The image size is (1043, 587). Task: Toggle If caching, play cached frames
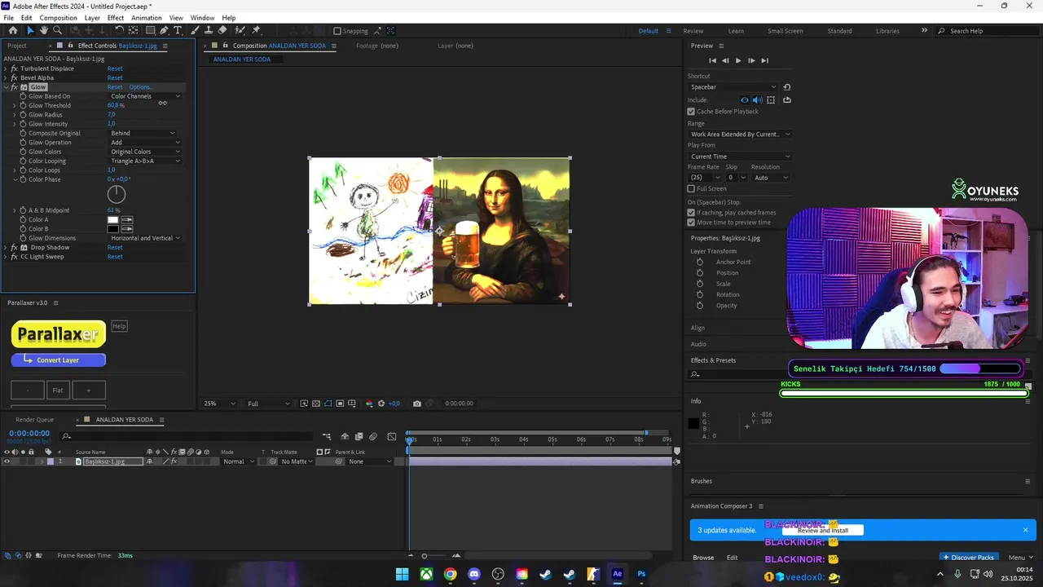click(x=691, y=213)
